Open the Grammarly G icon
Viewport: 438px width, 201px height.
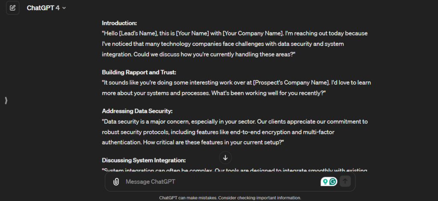333,181
